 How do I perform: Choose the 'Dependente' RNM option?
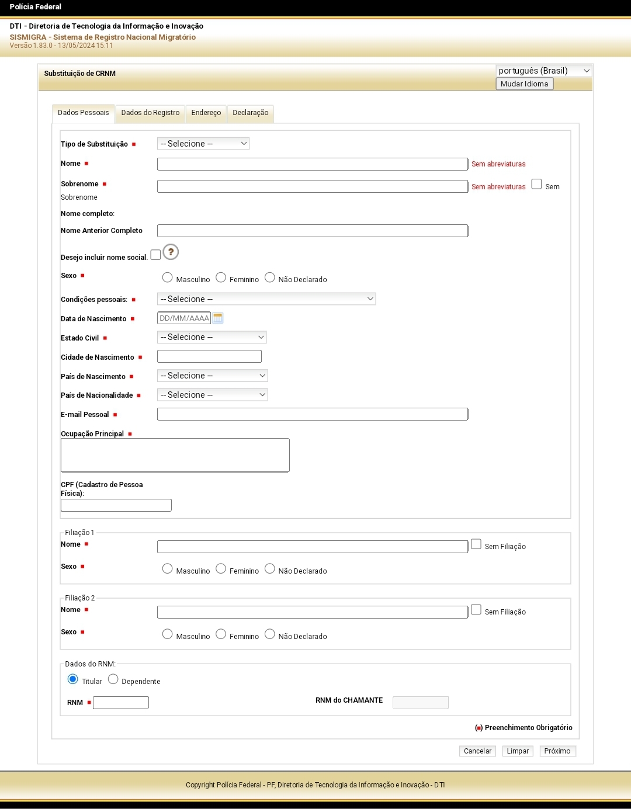tap(113, 679)
